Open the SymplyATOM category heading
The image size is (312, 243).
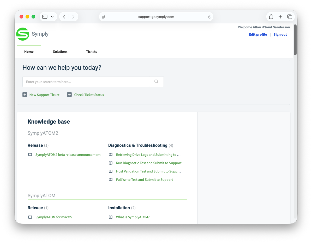[x=41, y=196]
